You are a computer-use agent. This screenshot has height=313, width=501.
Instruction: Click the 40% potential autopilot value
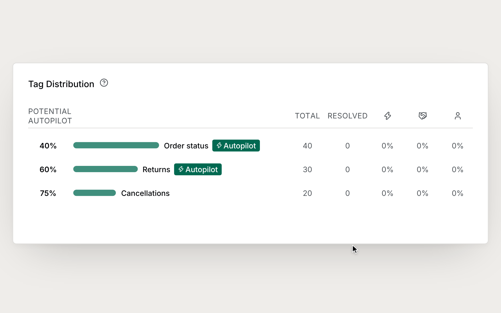click(48, 146)
